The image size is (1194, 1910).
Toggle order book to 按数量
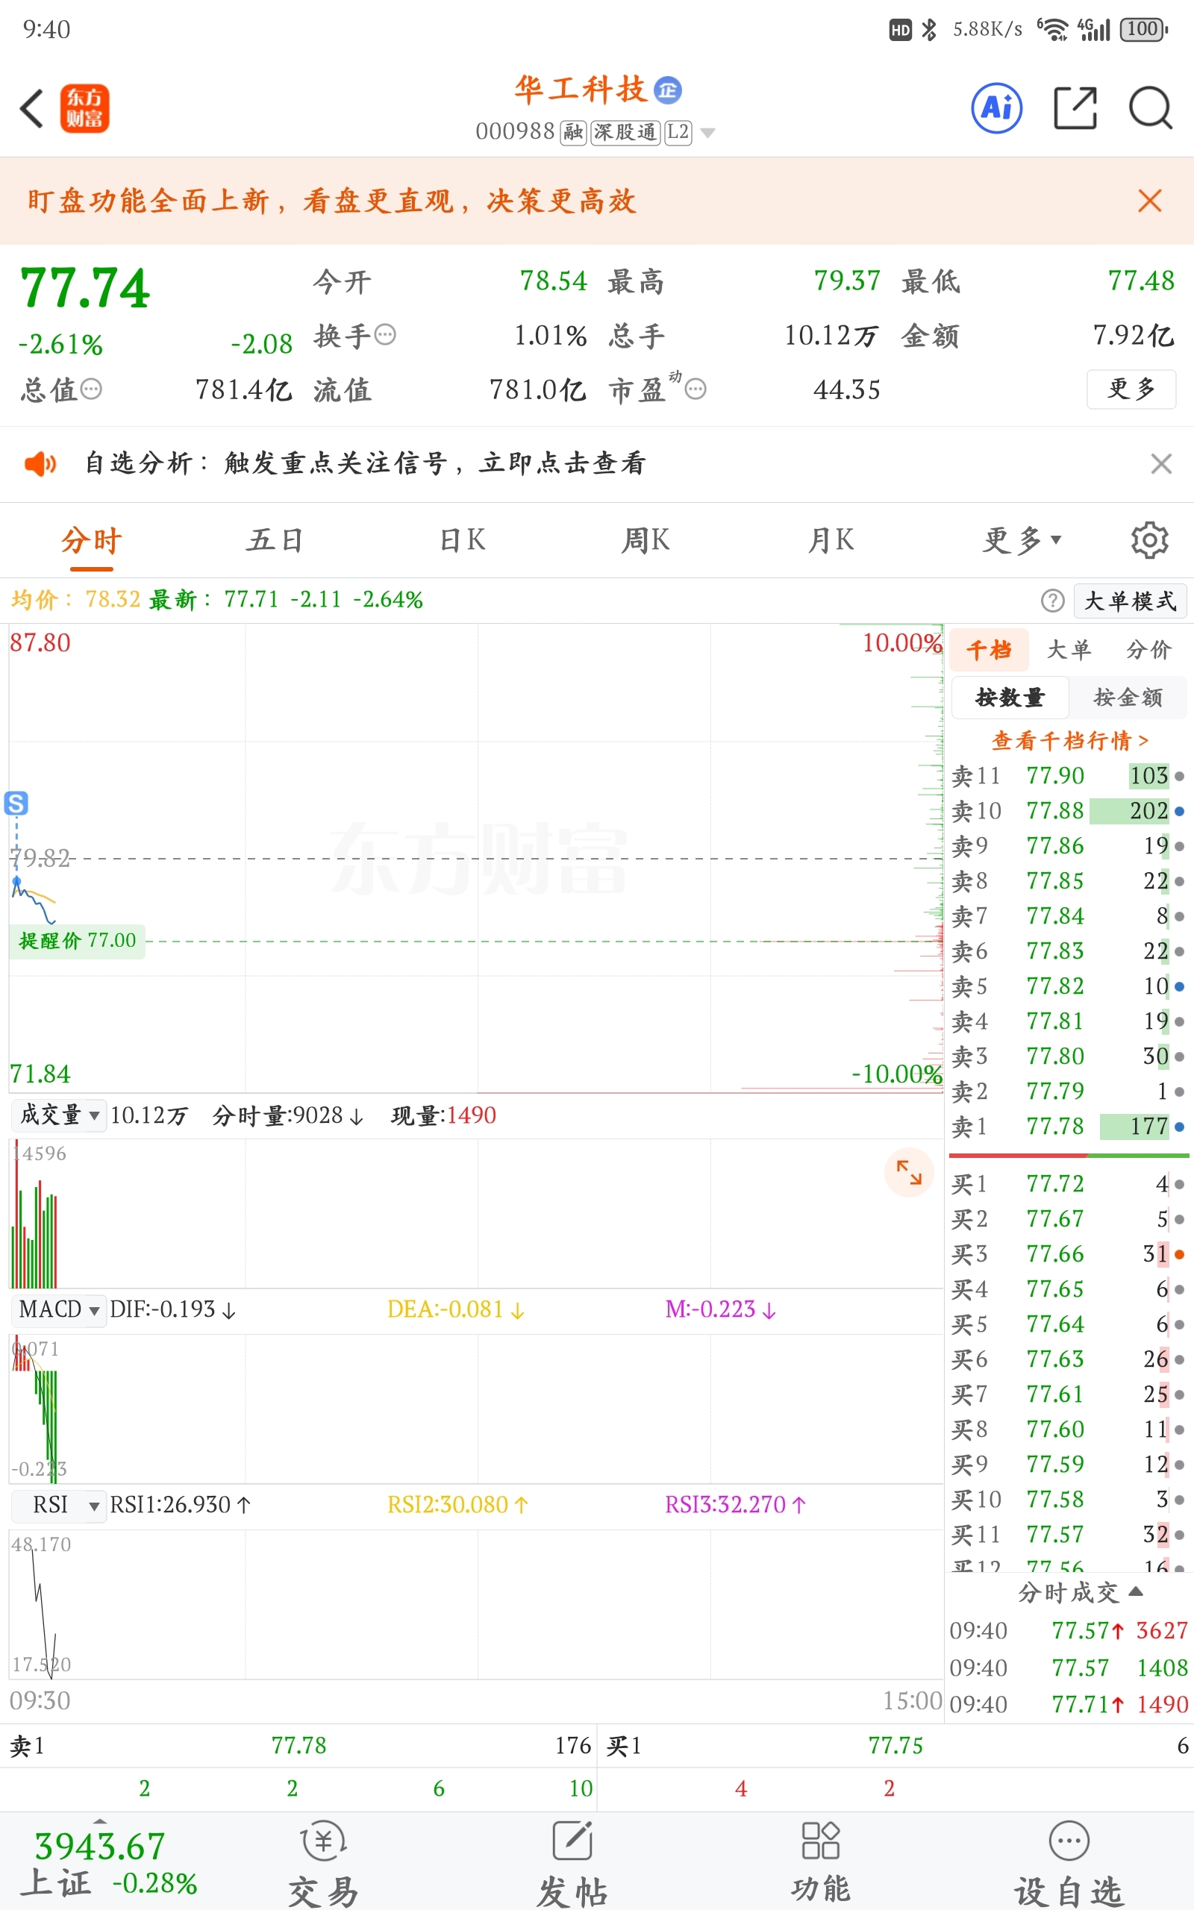pos(1010,697)
